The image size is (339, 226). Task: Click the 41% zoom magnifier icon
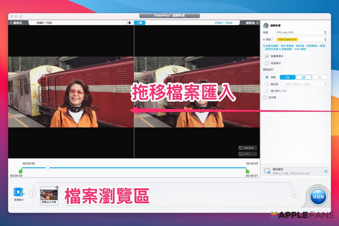(x=241, y=154)
